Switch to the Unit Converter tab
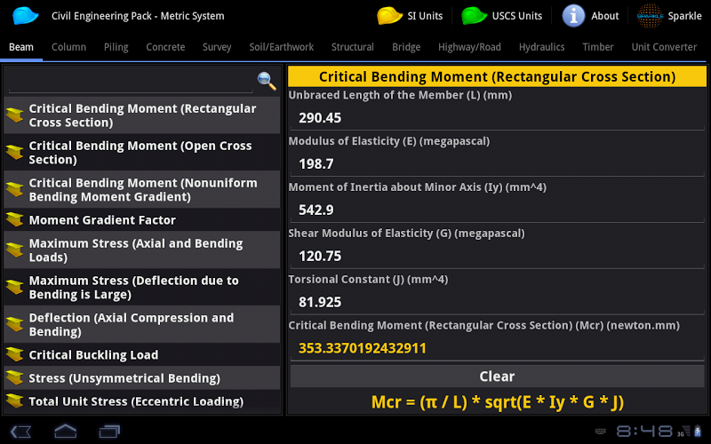This screenshot has height=444, width=711. point(664,47)
